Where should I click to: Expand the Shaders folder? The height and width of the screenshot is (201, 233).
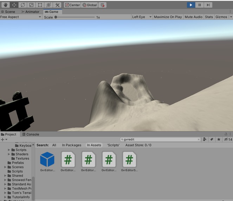click(9, 154)
